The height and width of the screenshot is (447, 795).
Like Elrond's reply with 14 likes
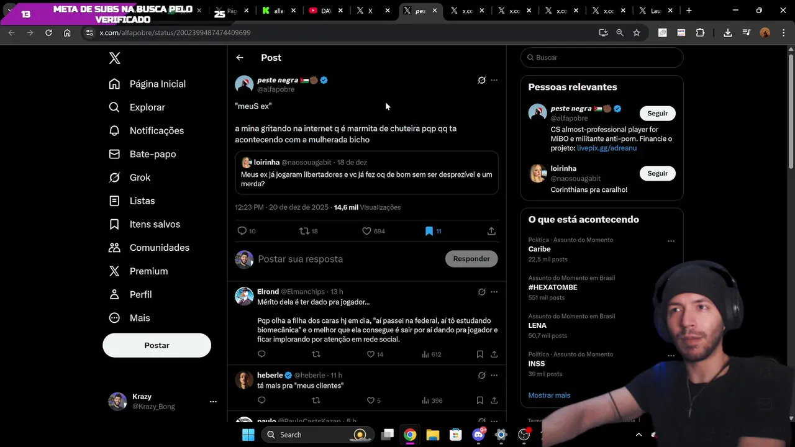coord(375,354)
